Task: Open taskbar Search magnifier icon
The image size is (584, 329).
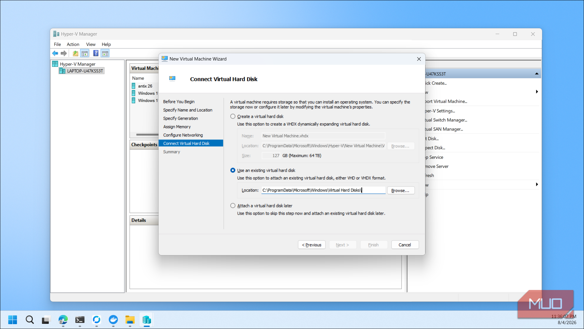Action: tap(29, 320)
